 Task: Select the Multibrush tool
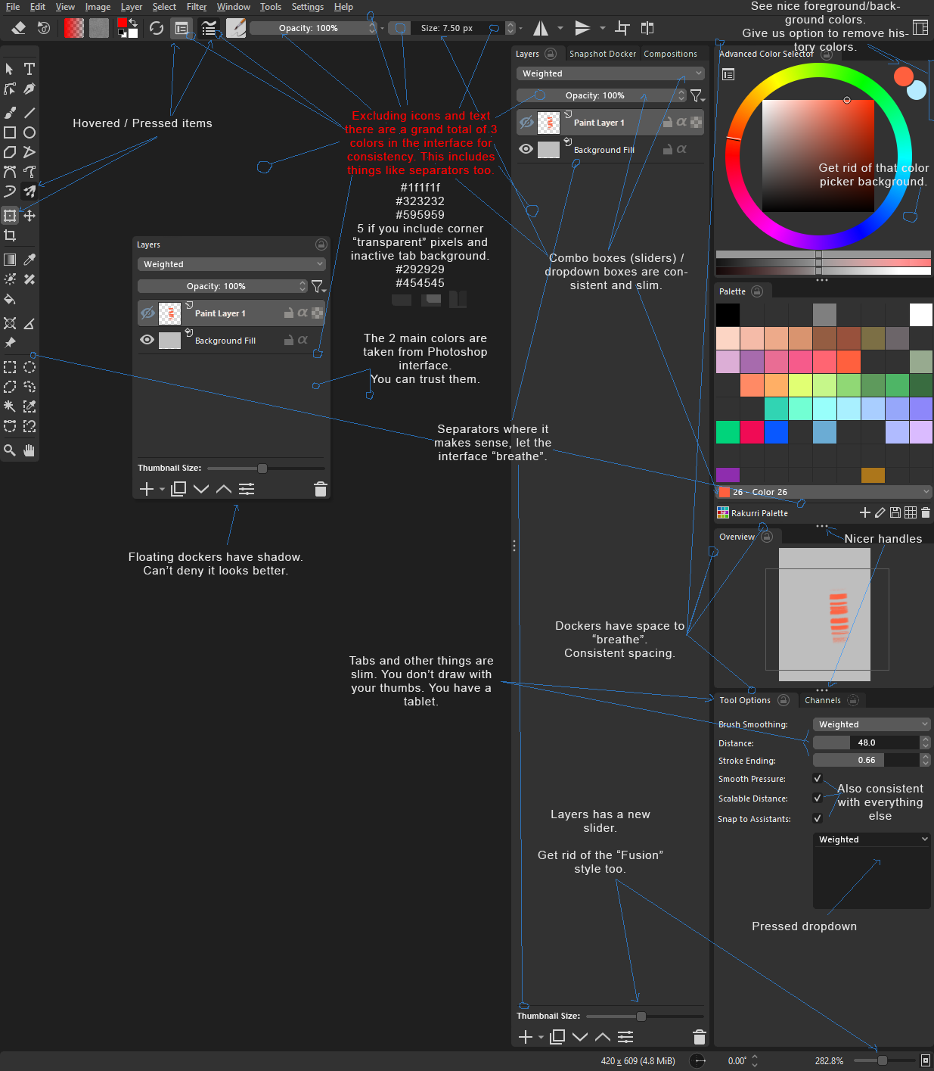click(x=29, y=191)
